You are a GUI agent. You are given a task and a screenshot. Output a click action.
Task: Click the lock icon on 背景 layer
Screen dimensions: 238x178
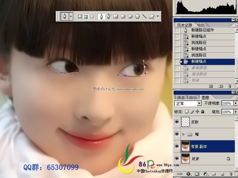[x=229, y=159]
